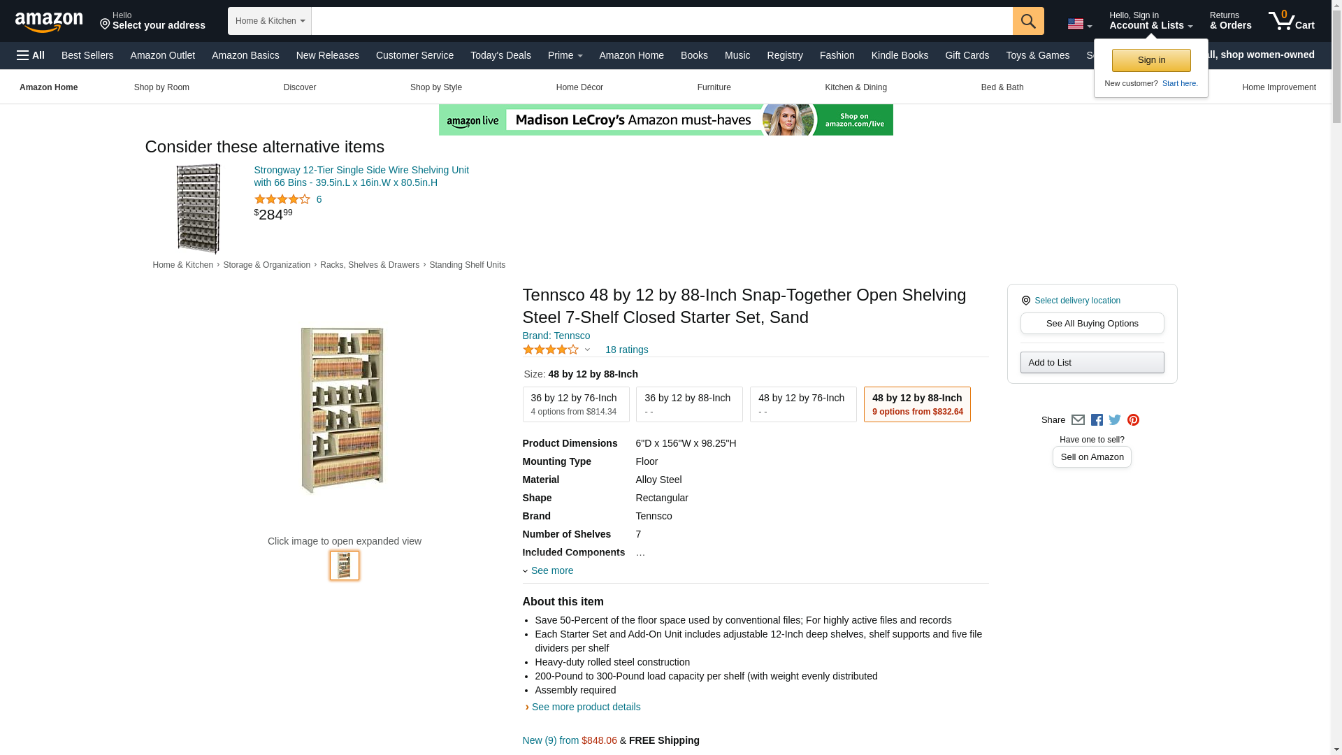Expand the country flag language selector
Image resolution: width=1342 pixels, height=755 pixels.
pos(1079,24)
